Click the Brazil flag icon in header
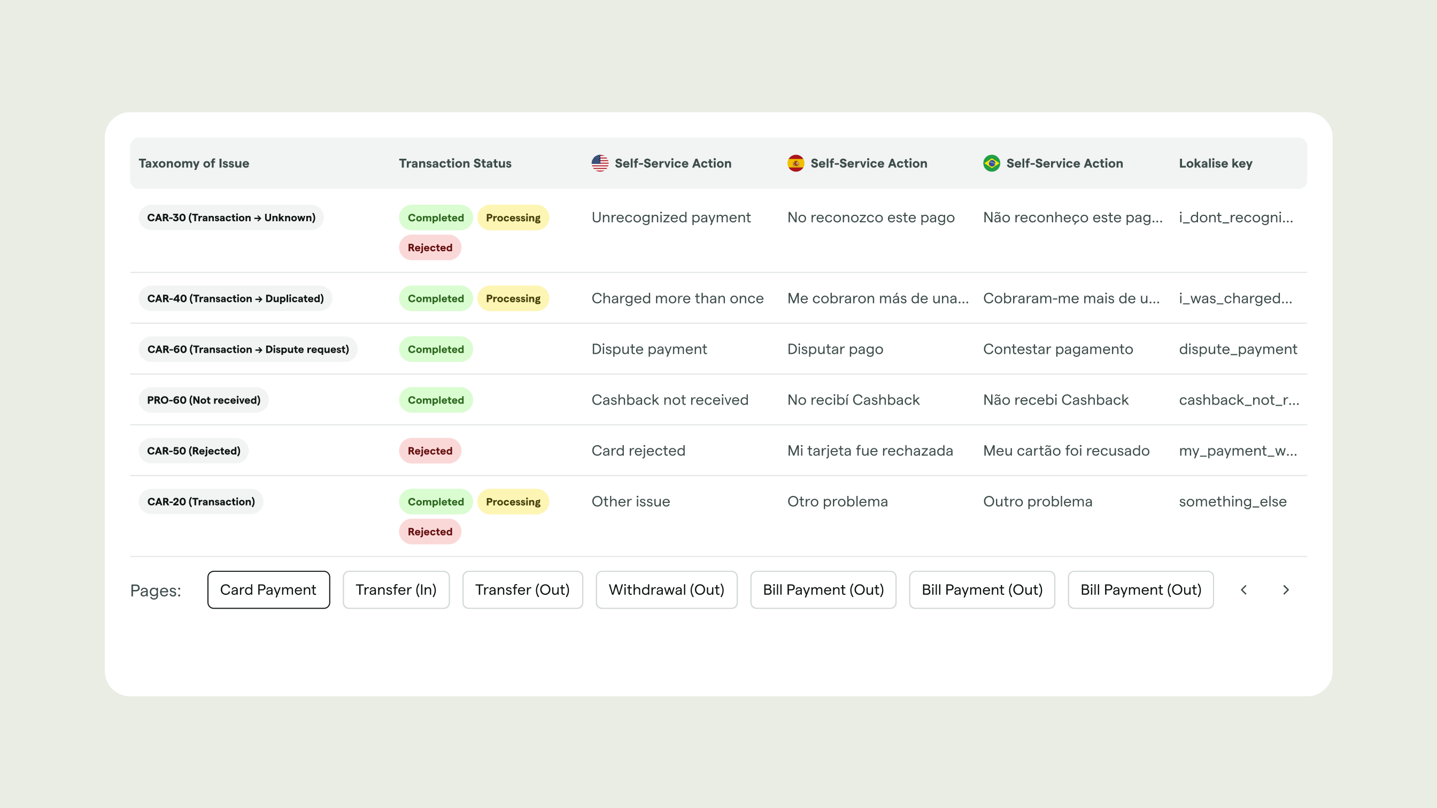1437x808 pixels. coord(991,164)
